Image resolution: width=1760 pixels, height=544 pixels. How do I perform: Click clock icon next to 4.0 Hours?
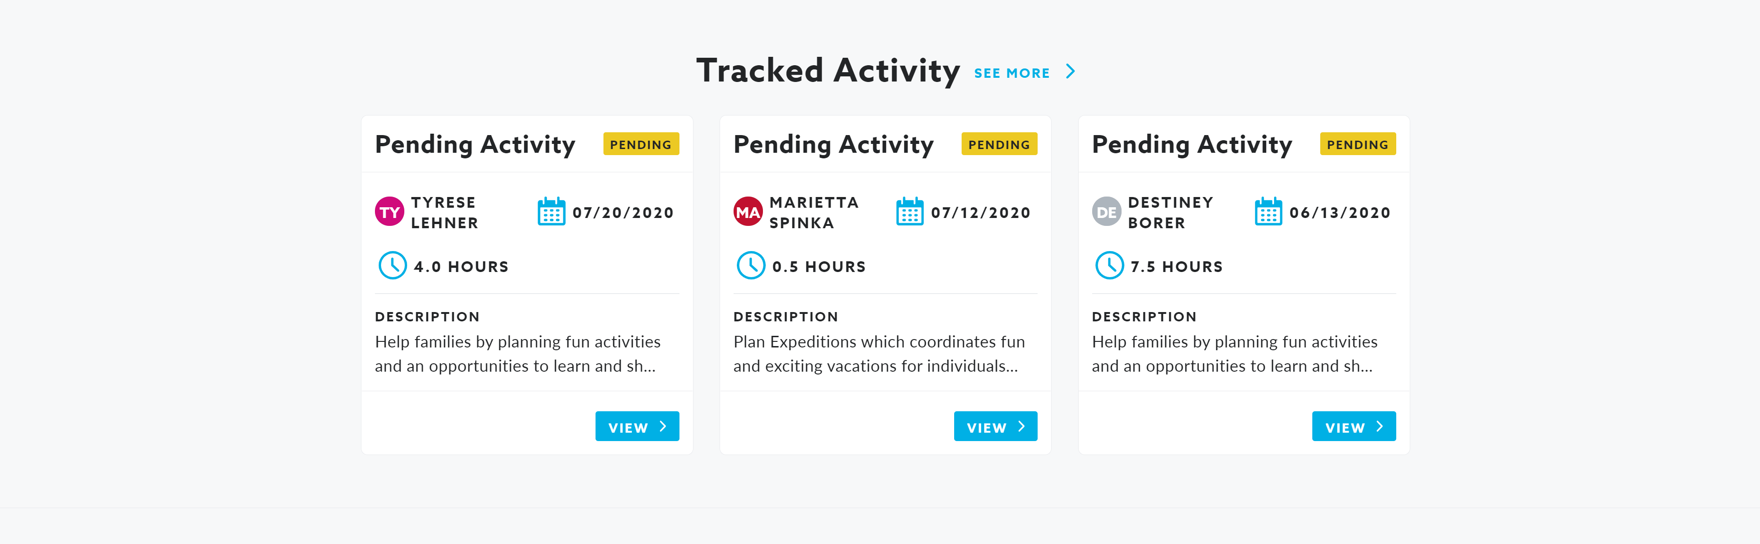click(x=392, y=265)
